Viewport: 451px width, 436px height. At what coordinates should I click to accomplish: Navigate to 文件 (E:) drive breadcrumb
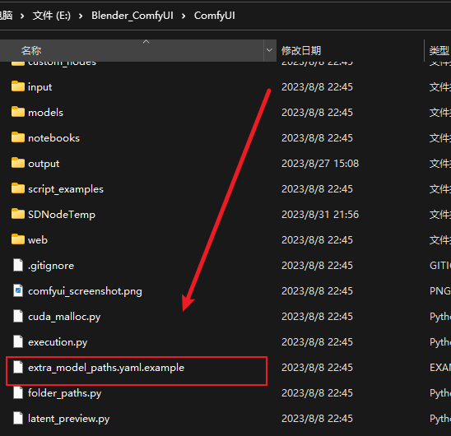[52, 16]
